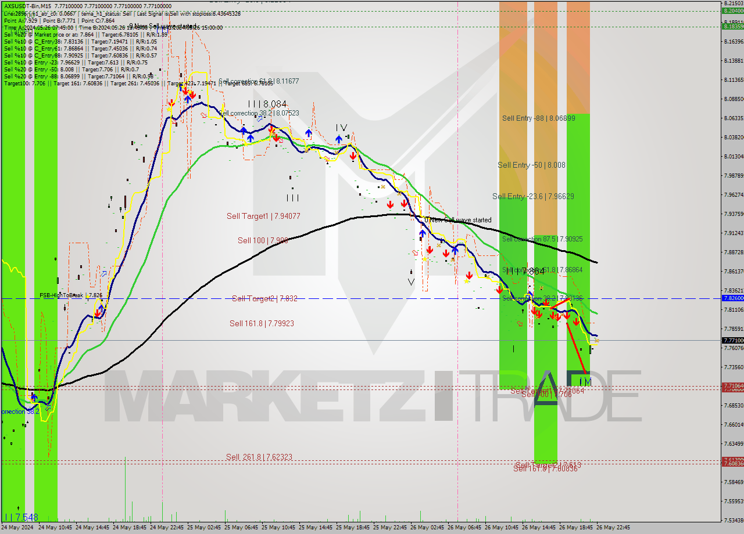Click the 'FSB-HighToBreak | 7.826' label
Image resolution: width=744 pixels, height=534 pixels.
71,295
